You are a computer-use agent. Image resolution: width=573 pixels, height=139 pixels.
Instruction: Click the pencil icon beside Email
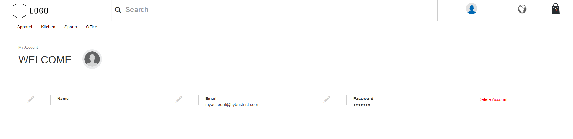[x=179, y=99]
